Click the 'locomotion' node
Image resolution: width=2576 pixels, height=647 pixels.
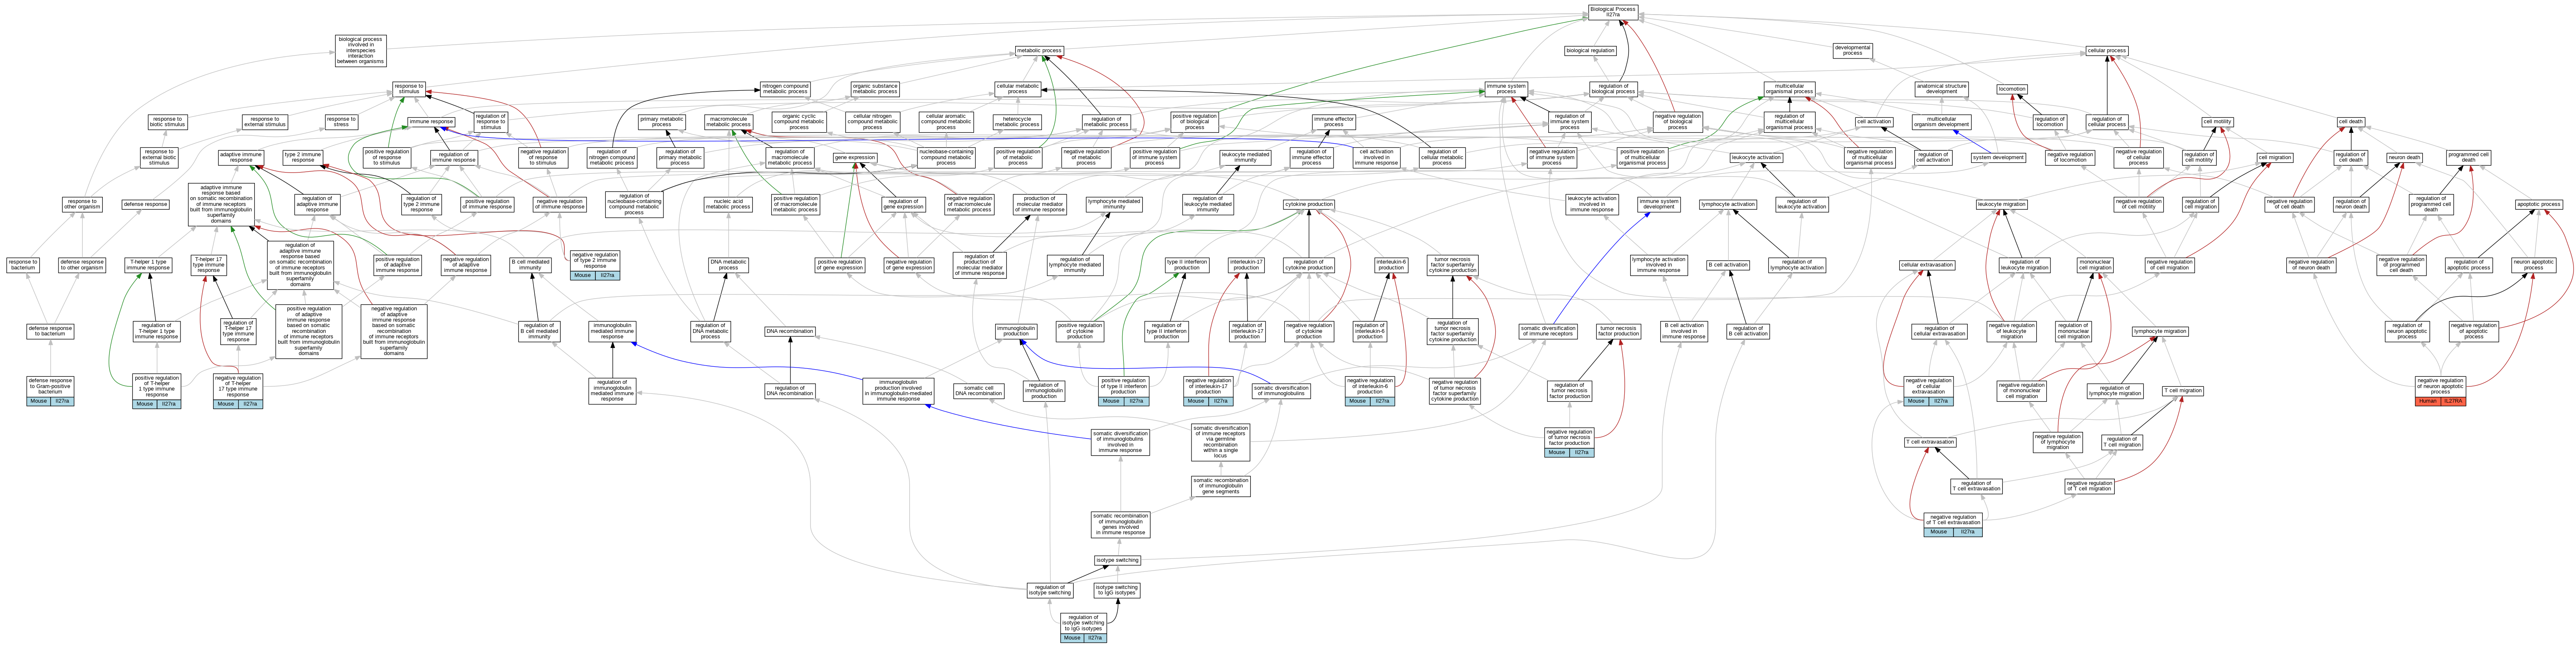2012,89
